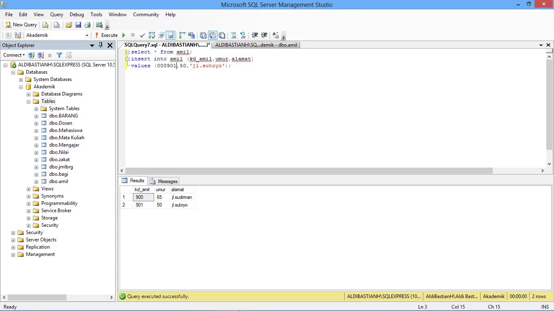Image resolution: width=554 pixels, height=311 pixels.
Task: Select the jl.sudiman cell in results
Action: tap(182, 197)
